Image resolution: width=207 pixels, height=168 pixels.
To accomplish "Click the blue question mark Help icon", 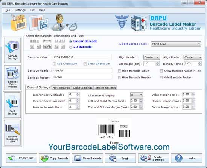I will (179, 158).
